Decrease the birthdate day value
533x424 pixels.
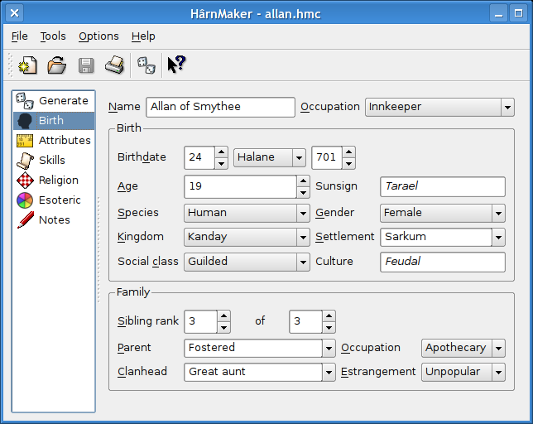(x=221, y=163)
